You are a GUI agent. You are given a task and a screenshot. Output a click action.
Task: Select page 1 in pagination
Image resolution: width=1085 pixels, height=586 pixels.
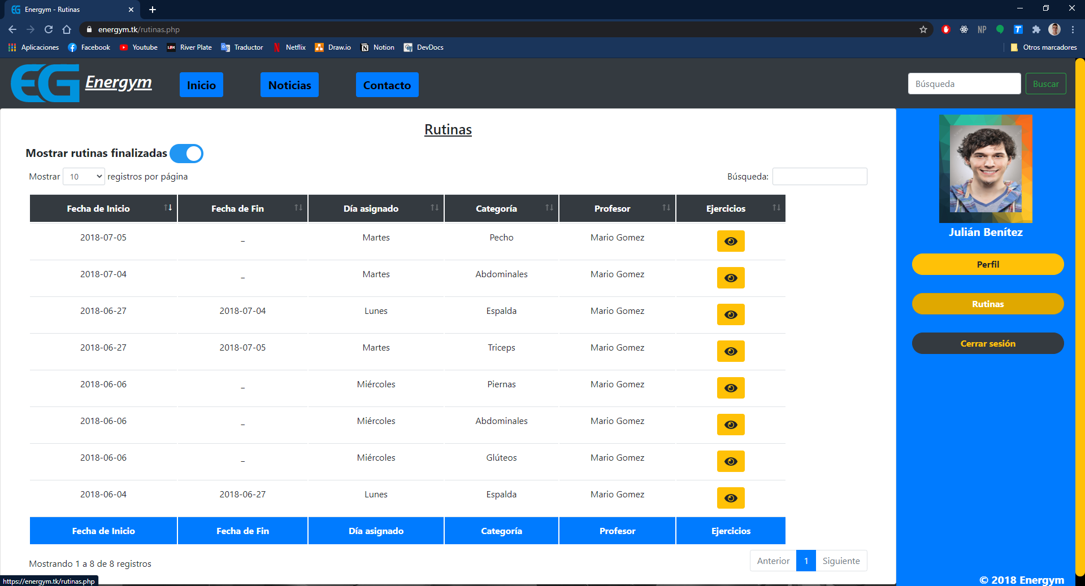pos(806,561)
